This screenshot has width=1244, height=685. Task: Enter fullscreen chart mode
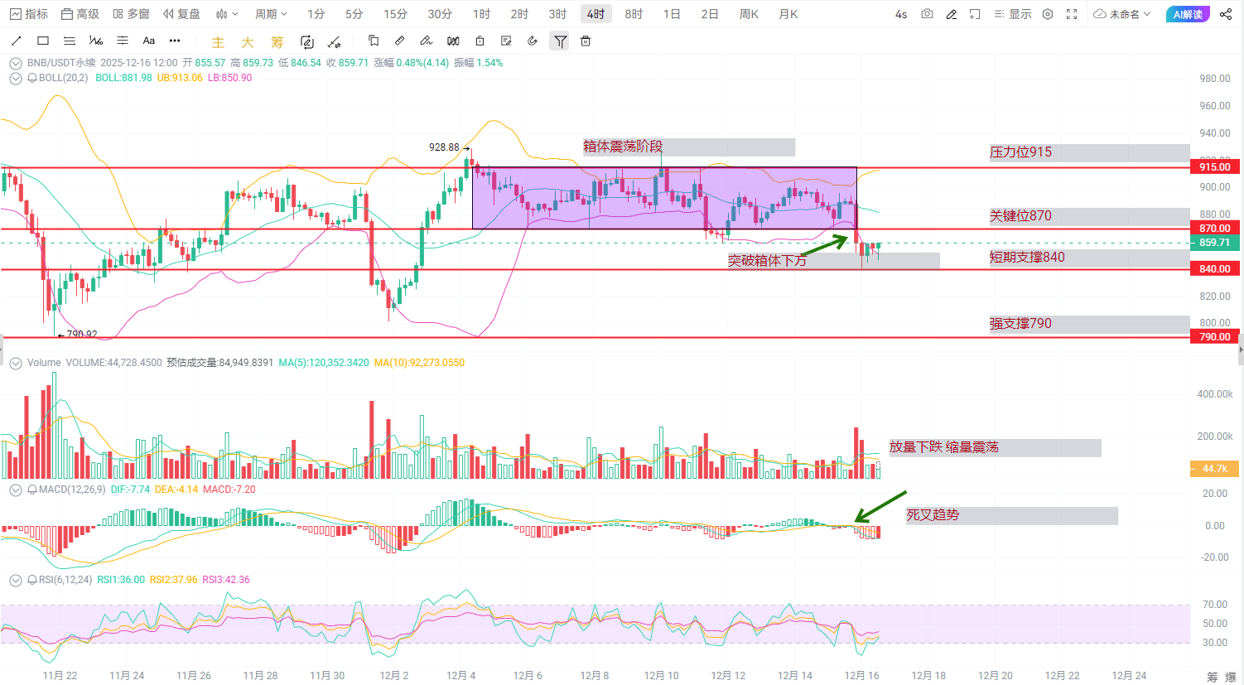(1072, 14)
